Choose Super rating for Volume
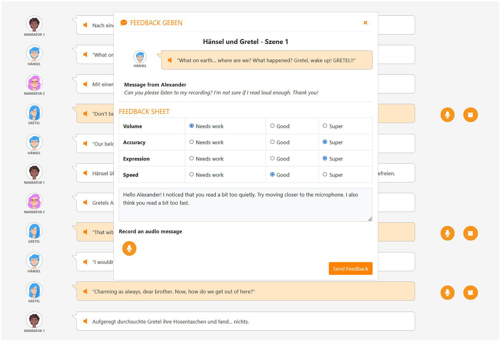This screenshot has width=501, height=342. point(325,126)
